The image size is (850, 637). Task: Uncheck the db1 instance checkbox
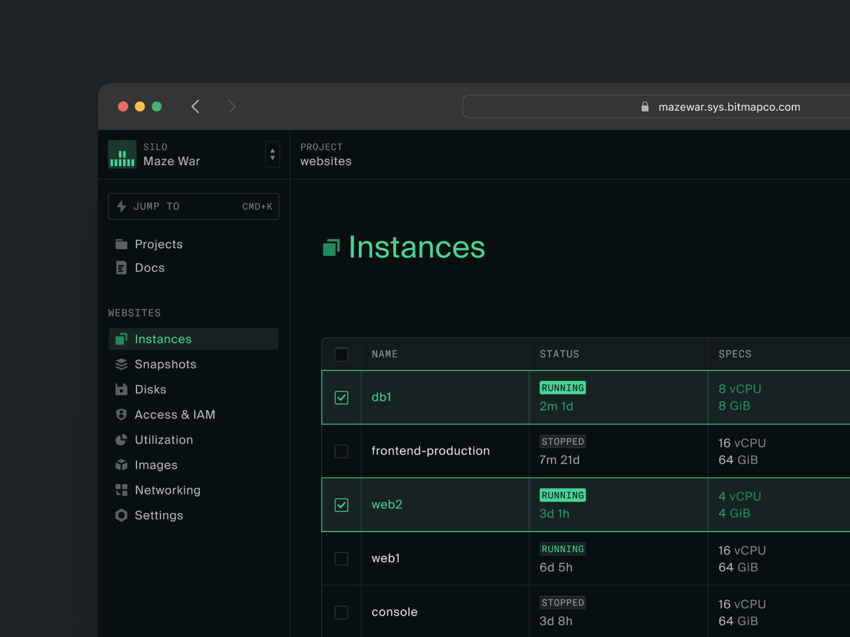[341, 398]
